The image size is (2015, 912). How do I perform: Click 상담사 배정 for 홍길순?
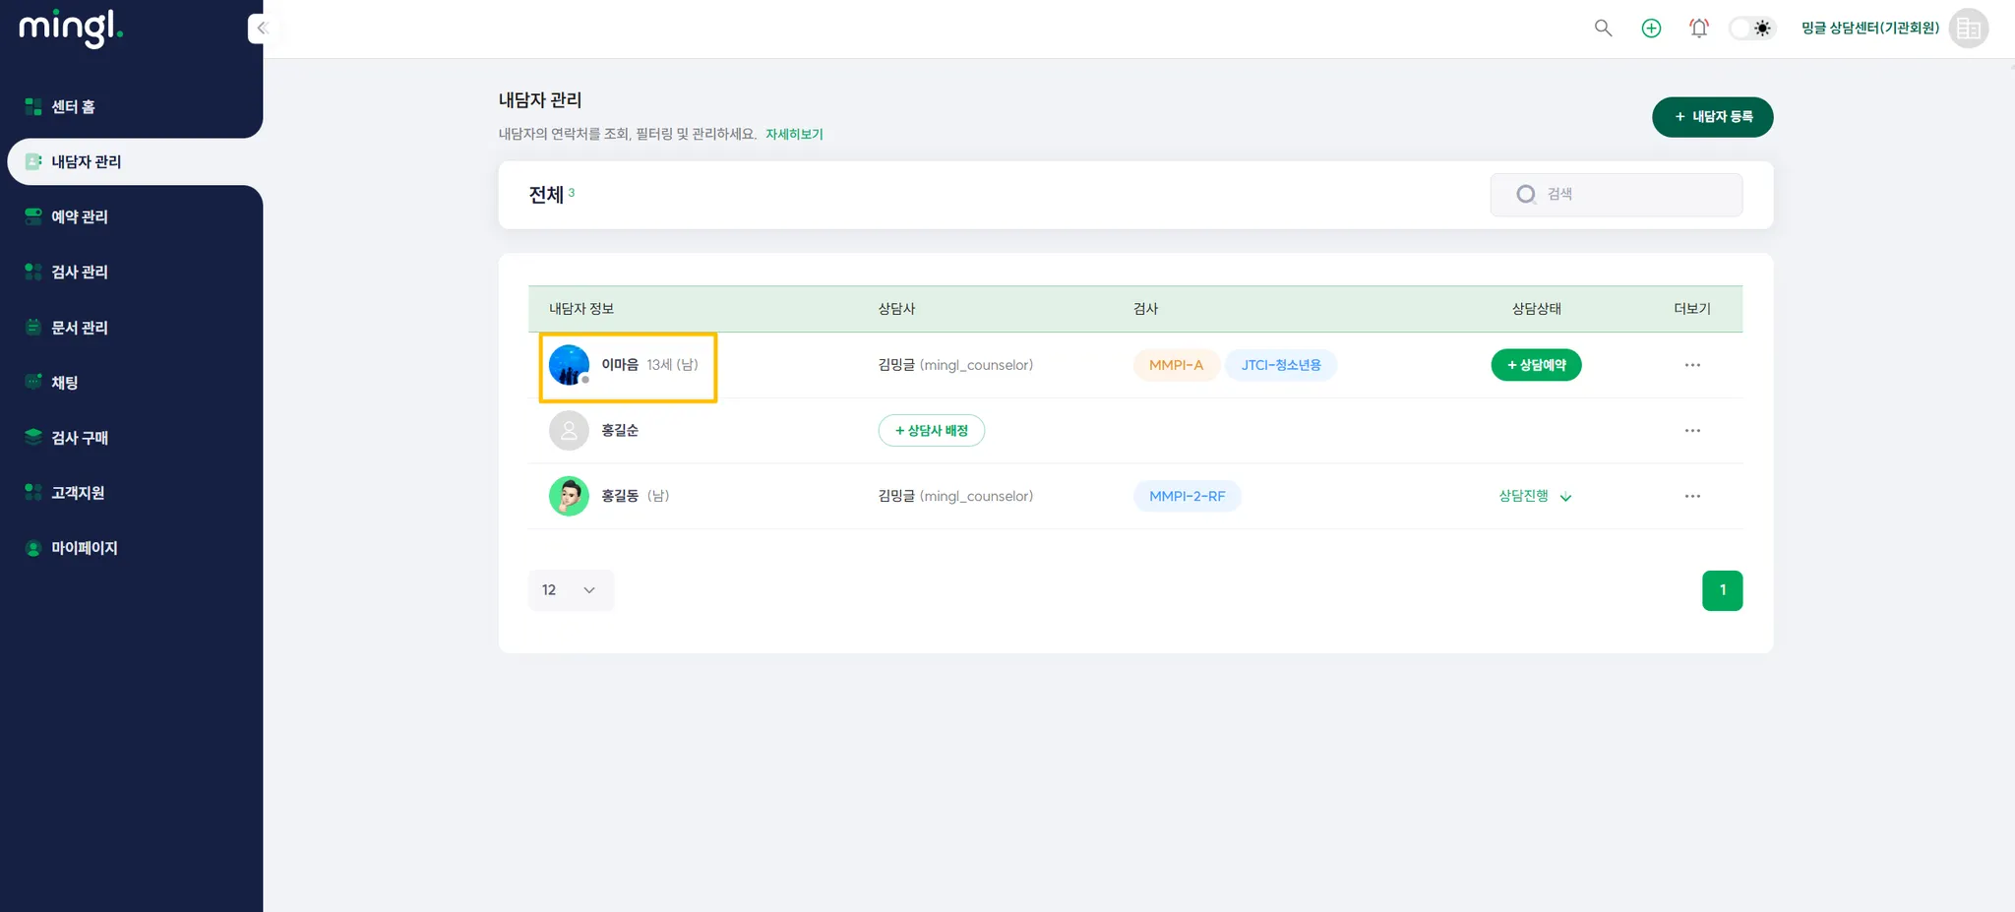tap(932, 431)
